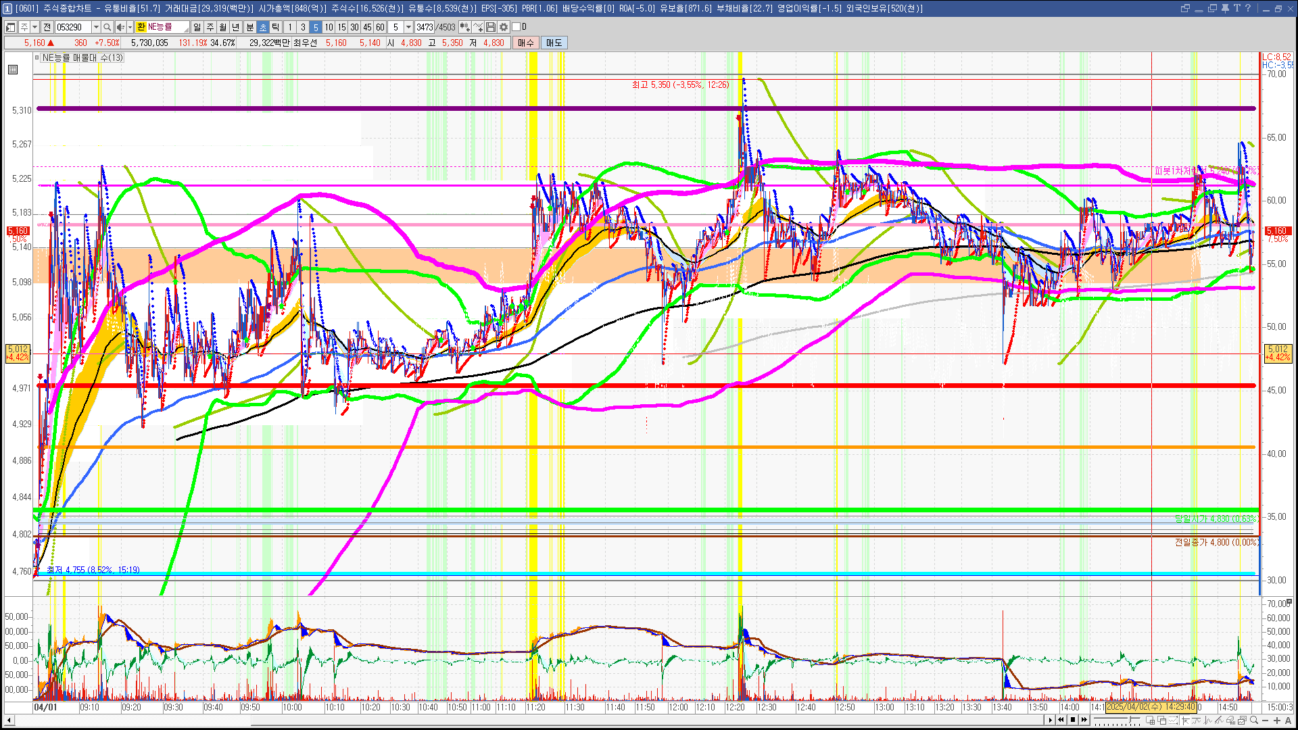The image size is (1298, 730).
Task: Click the play button at bottom
Action: click(x=1050, y=720)
